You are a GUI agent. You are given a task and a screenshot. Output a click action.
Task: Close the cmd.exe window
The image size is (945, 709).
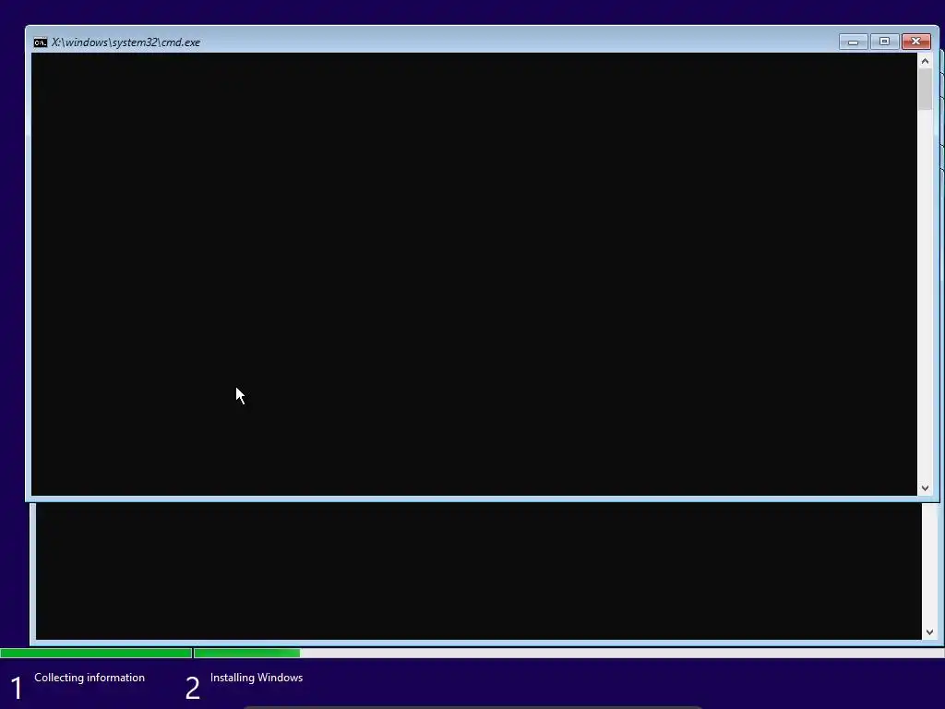[916, 42]
